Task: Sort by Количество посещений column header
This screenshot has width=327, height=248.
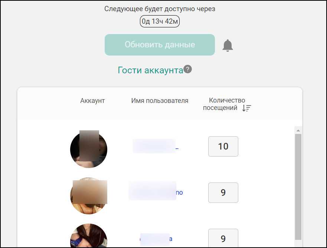Action: tap(224, 104)
